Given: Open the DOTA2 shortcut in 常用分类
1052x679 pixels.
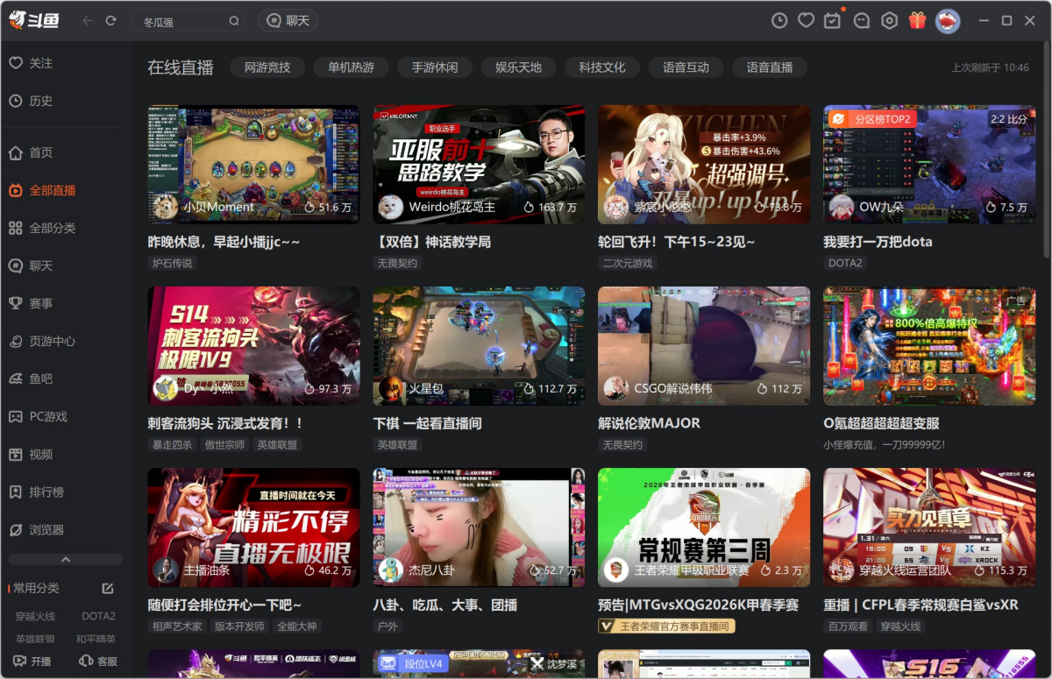Looking at the screenshot, I should click(98, 616).
